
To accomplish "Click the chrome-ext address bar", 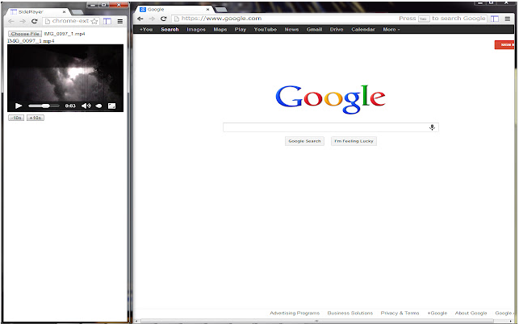I will click(x=71, y=21).
